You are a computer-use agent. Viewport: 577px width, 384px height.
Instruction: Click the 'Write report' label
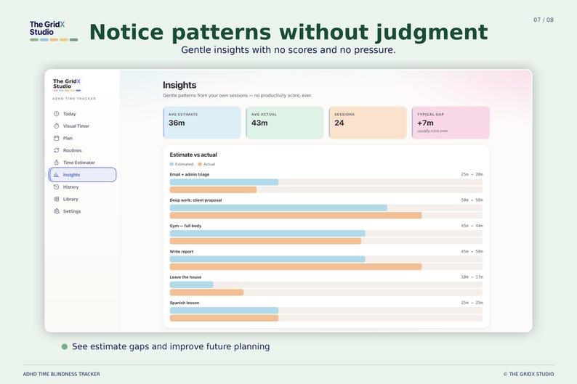[x=182, y=252]
